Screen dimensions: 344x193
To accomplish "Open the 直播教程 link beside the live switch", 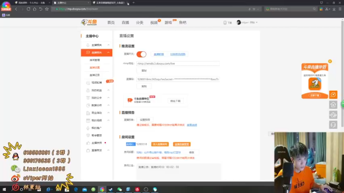I will point(159,54).
